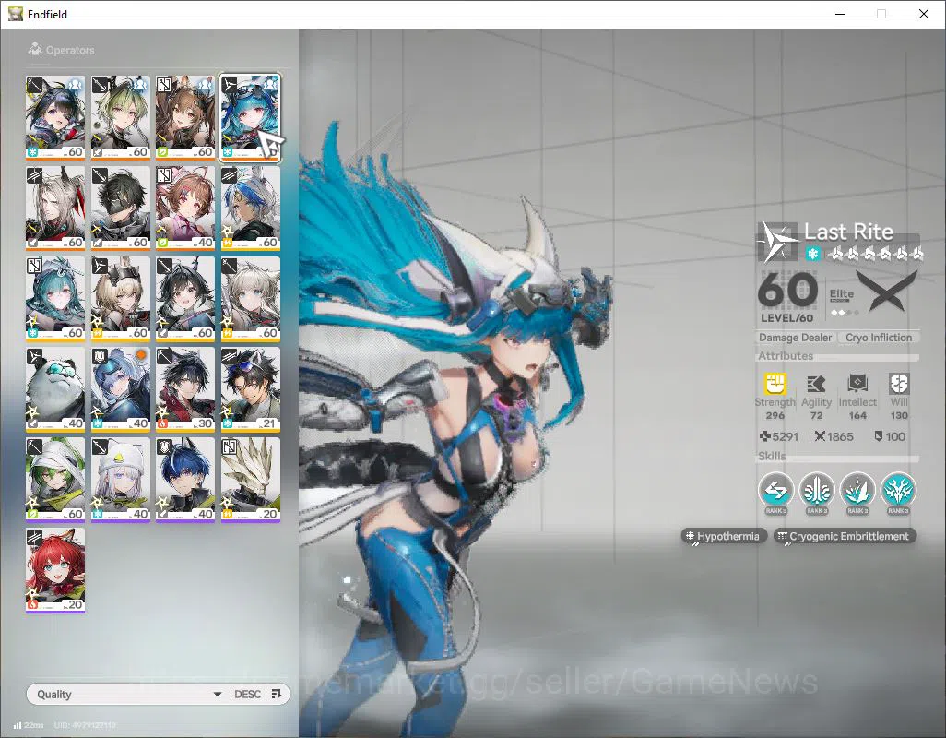Choose the red-haired level 20 operator

coord(55,569)
